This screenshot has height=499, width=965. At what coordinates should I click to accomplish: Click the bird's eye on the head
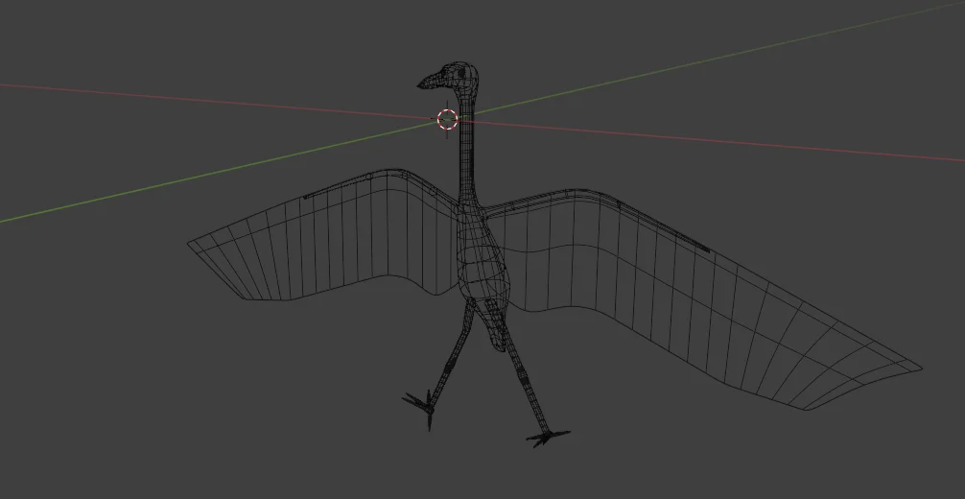462,72
